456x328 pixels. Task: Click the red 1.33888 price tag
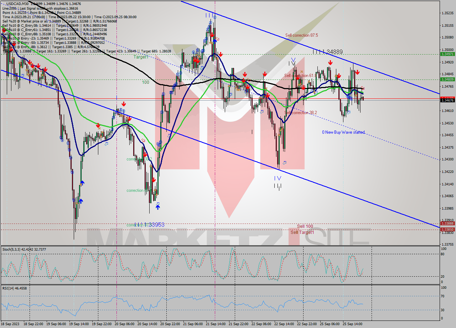tap(447, 224)
